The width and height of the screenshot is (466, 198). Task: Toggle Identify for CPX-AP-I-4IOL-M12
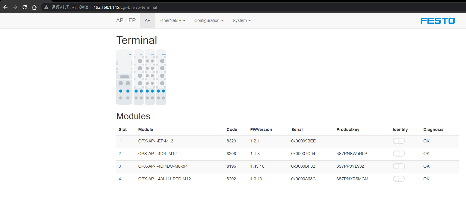point(399,154)
